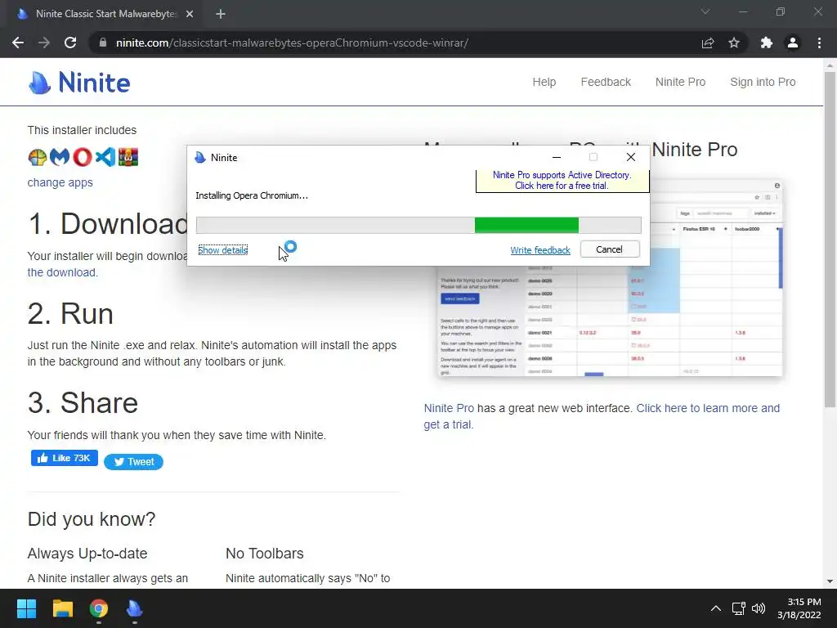Open the Chrome profile avatar icon

point(793,43)
